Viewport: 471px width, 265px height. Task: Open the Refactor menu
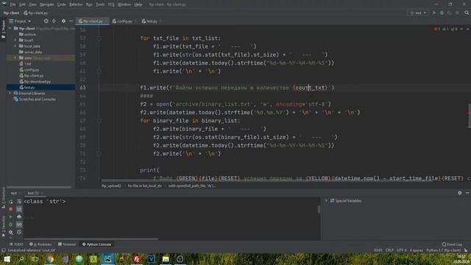pyautogui.click(x=76, y=4)
